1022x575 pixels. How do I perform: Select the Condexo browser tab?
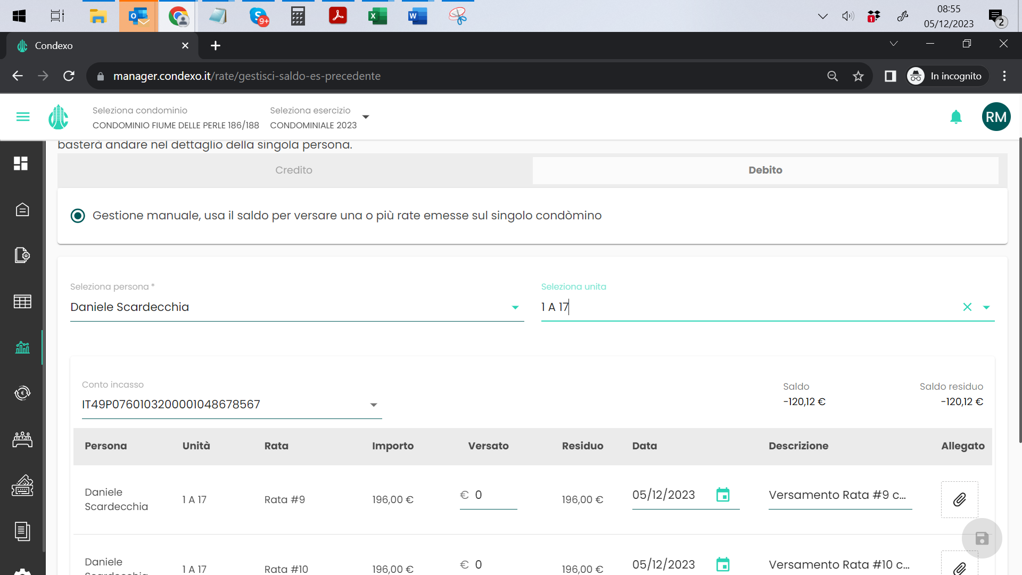tap(101, 46)
